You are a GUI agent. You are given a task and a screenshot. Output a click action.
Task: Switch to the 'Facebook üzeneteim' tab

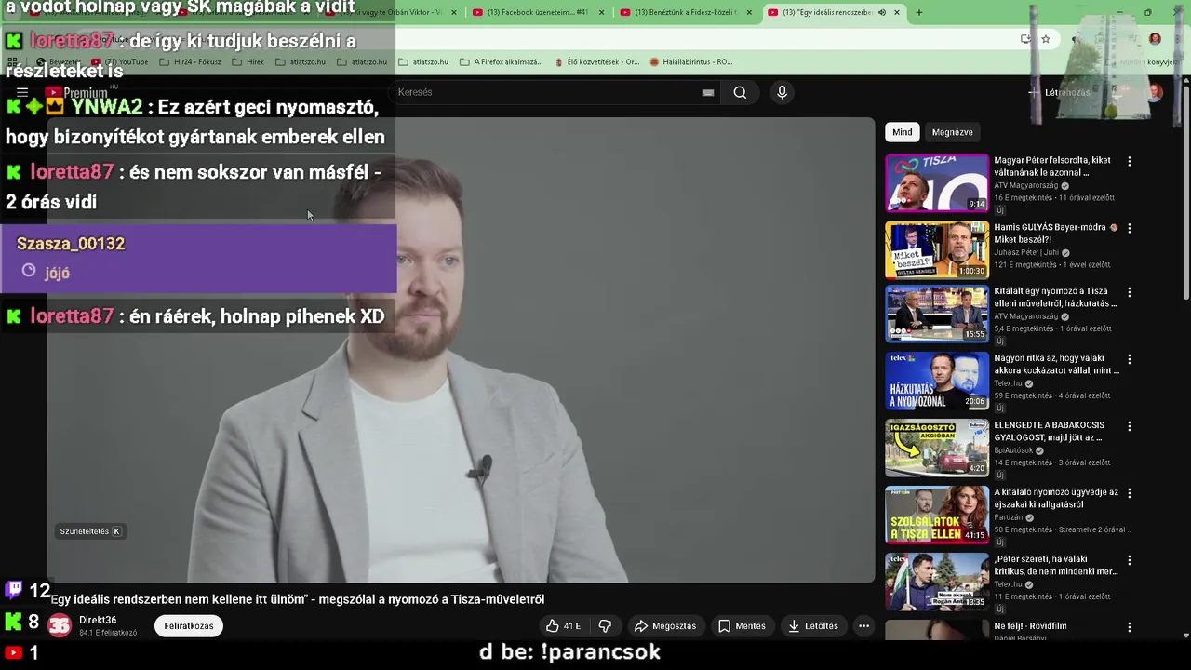click(538, 12)
